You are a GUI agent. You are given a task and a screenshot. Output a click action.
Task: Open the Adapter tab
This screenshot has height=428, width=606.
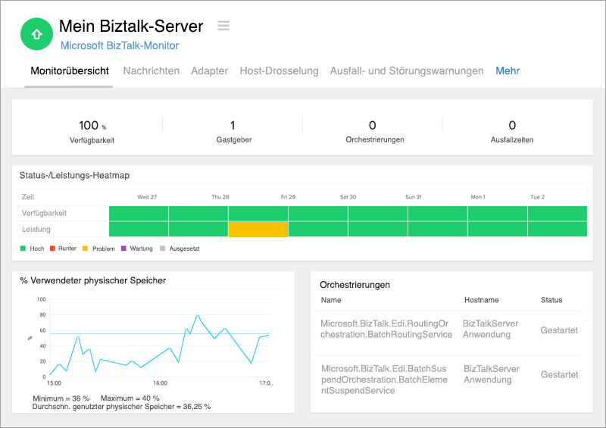210,70
